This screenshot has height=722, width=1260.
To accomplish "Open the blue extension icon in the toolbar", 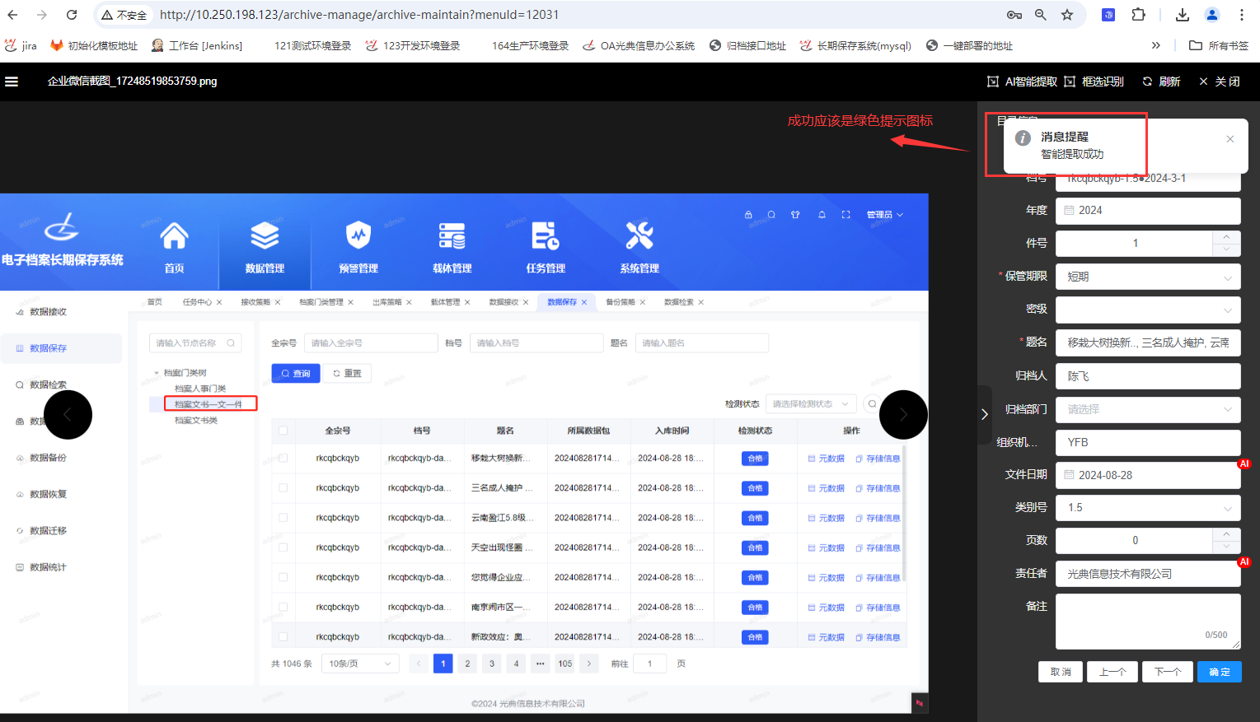I will tap(1108, 15).
